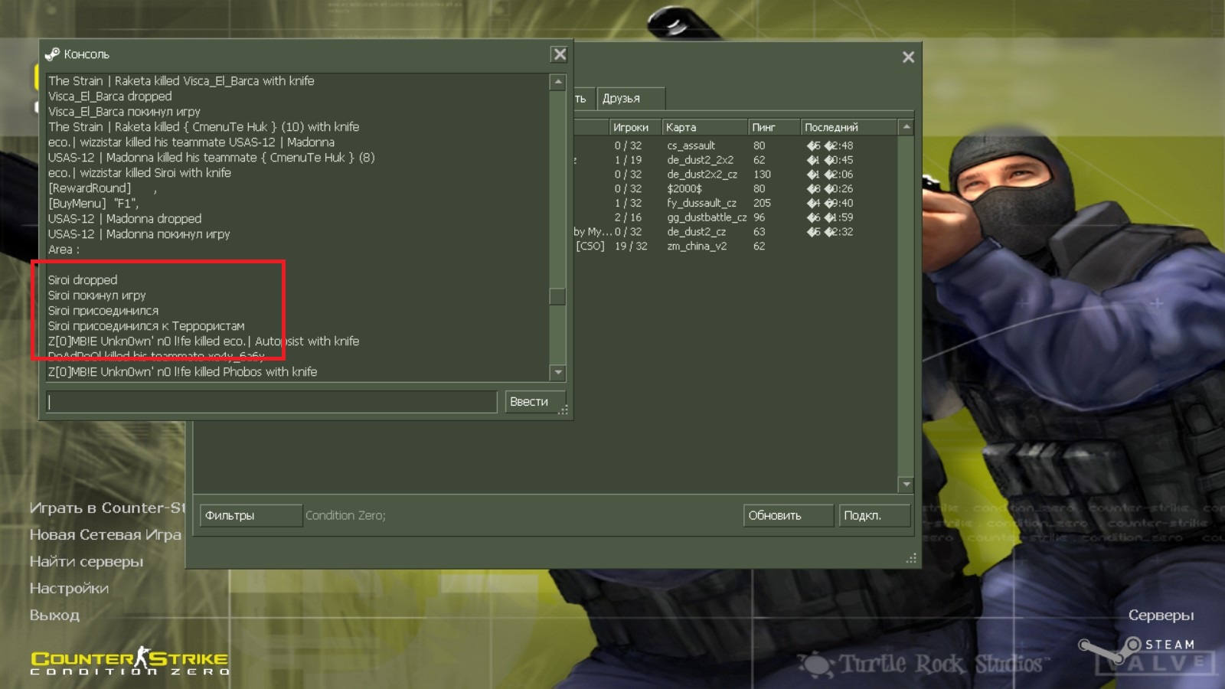Click the console command input field
Screen dimensions: 1225x689
point(272,402)
